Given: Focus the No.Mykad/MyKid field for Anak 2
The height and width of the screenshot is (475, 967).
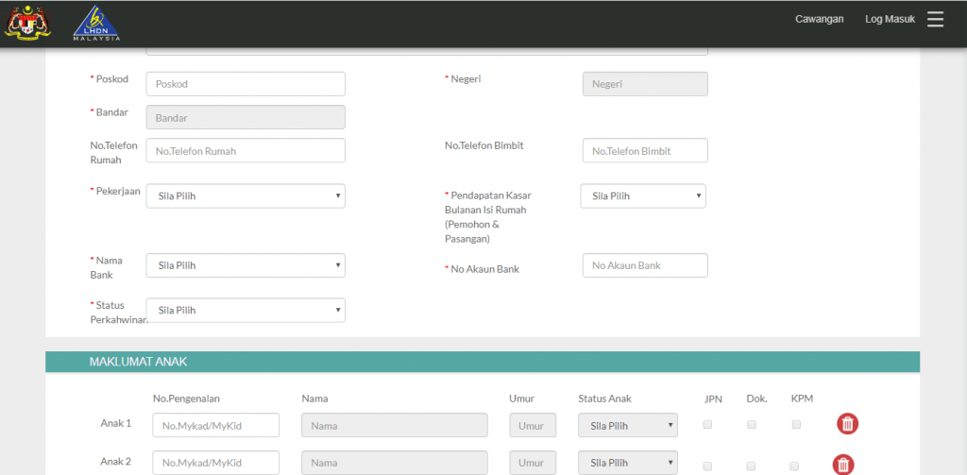Looking at the screenshot, I should 216,463.
